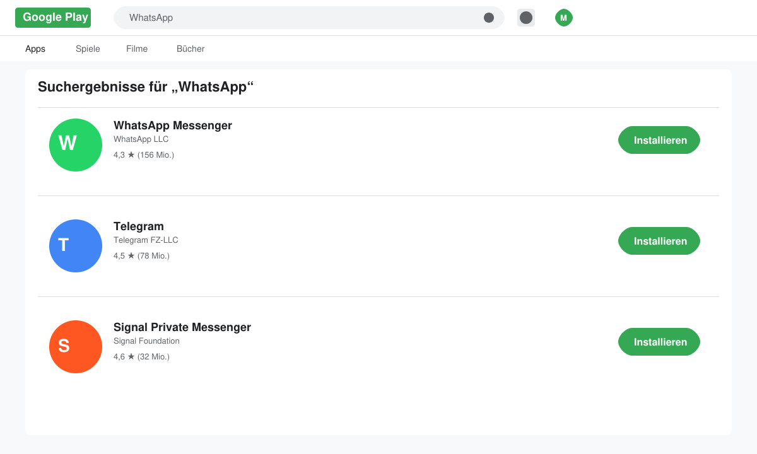Click developer name WhatsApp LLC
The height and width of the screenshot is (454, 757).
coord(141,139)
